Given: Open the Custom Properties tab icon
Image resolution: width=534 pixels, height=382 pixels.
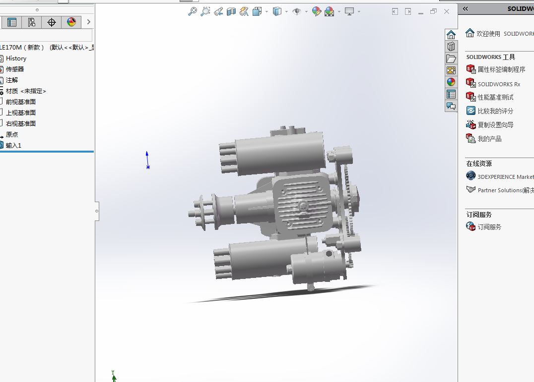Looking at the screenshot, I should 451,94.
